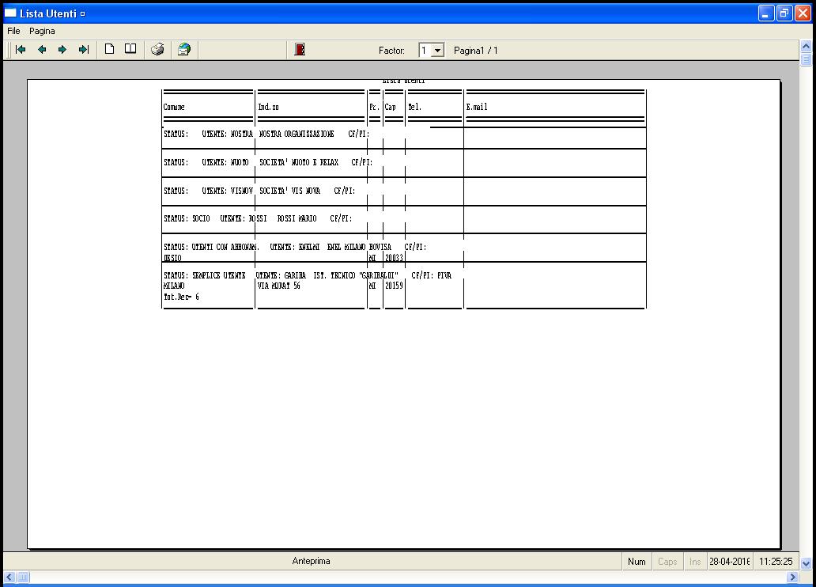
Task: Click the "DESIO" comune value
Action: tap(173, 258)
